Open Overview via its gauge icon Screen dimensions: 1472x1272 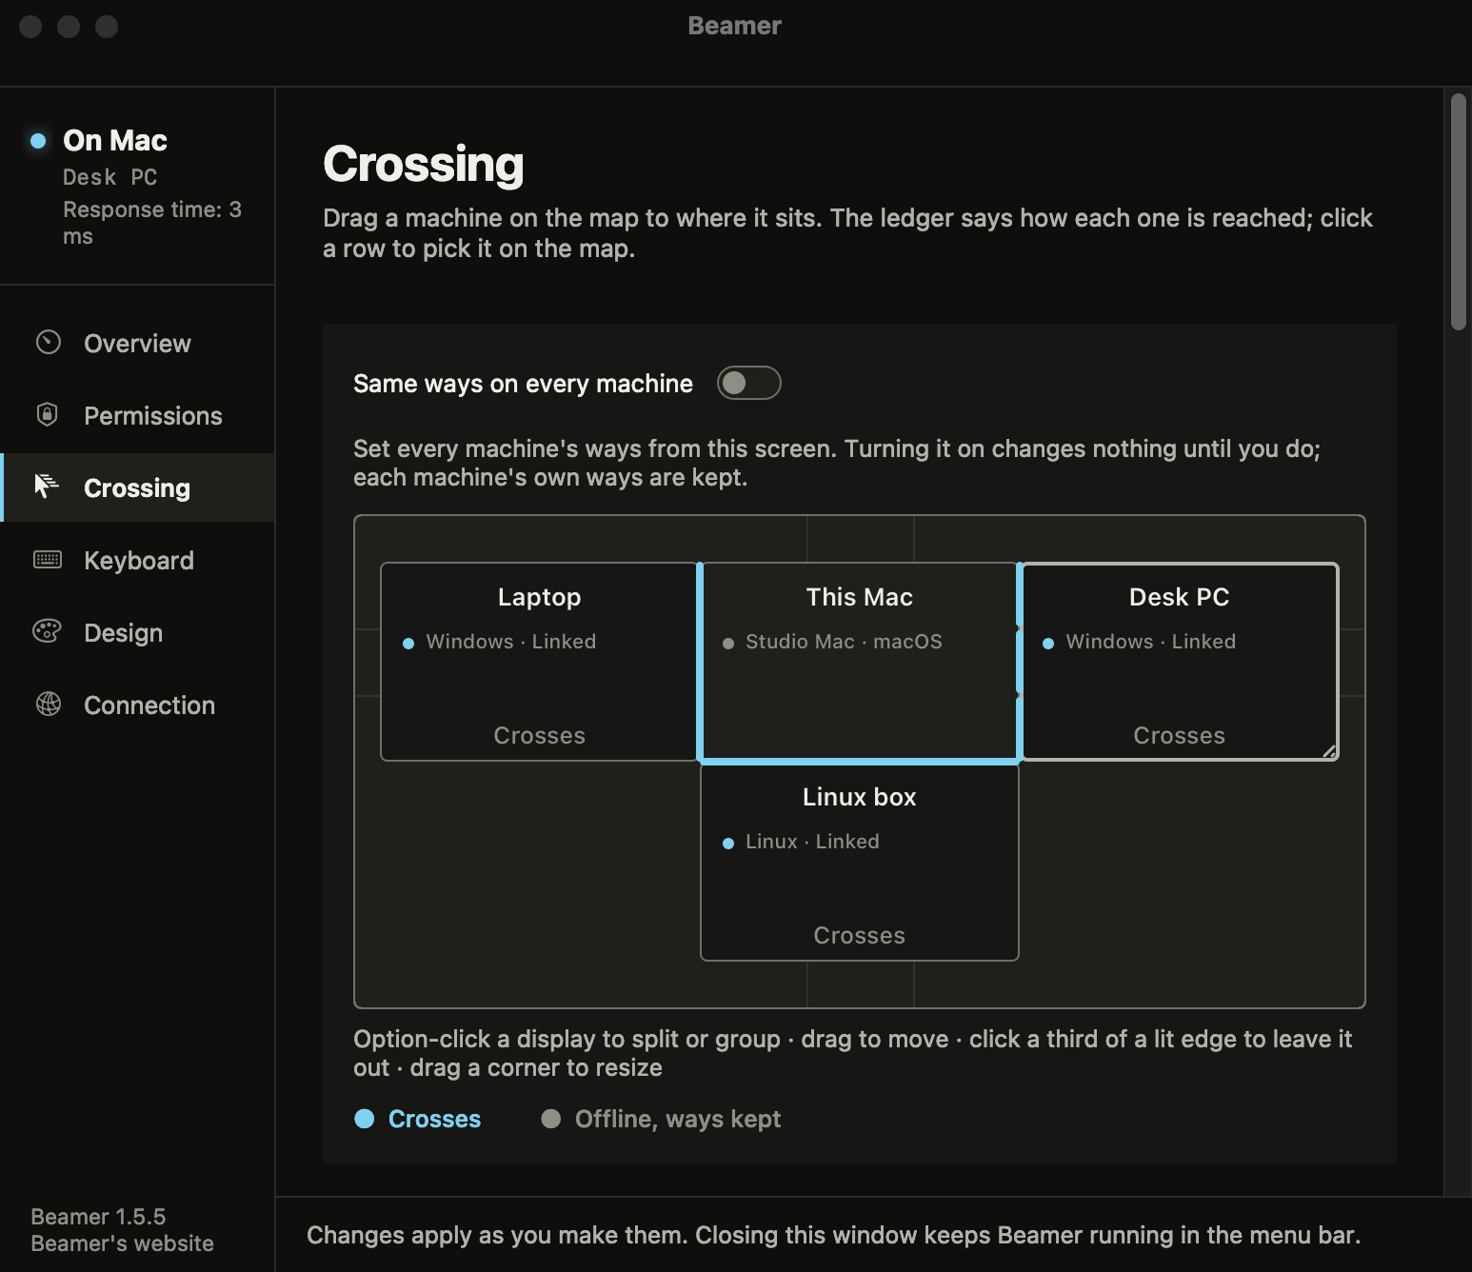coord(49,343)
